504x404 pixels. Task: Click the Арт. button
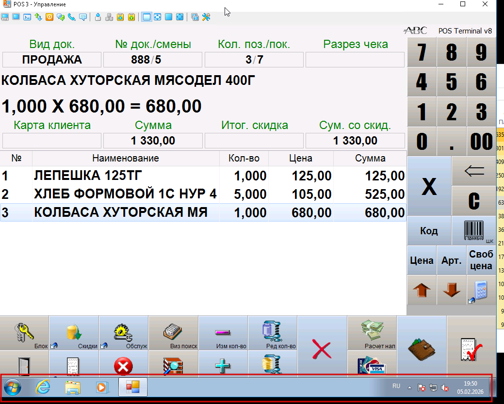coord(451,260)
